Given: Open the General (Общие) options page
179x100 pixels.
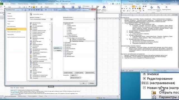Looking at the screenshot, I should coord(9,14).
